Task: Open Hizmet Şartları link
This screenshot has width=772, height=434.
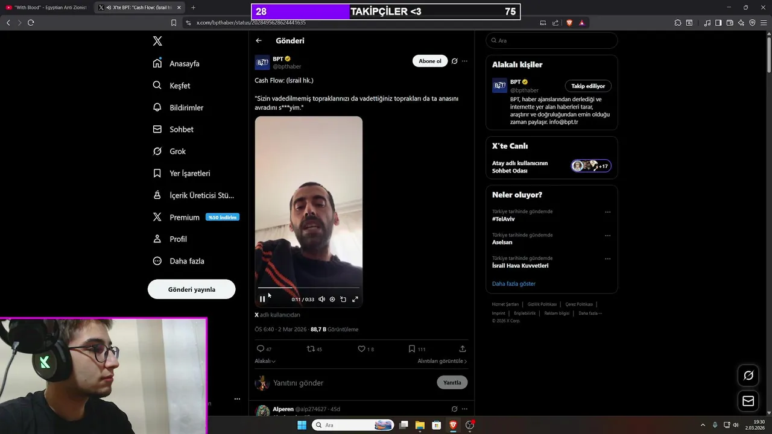Action: click(505, 304)
